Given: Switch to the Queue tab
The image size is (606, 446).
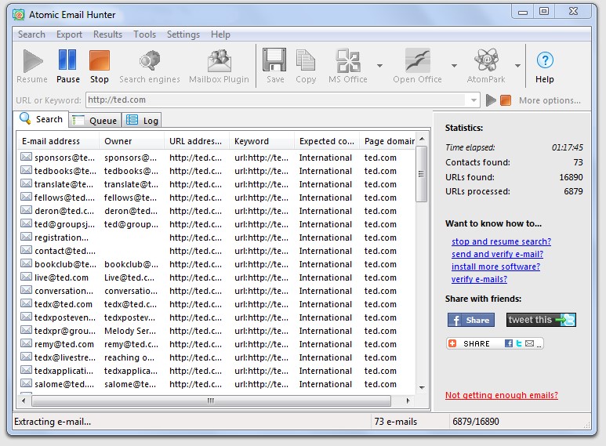Looking at the screenshot, I should tap(95, 120).
